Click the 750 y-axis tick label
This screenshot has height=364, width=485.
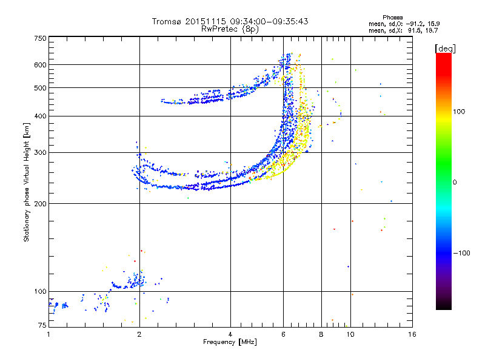[x=40, y=38]
